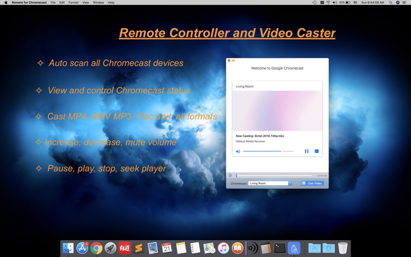Open the Help menu
Viewport: 411px width, 257px height.
(x=111, y=2)
